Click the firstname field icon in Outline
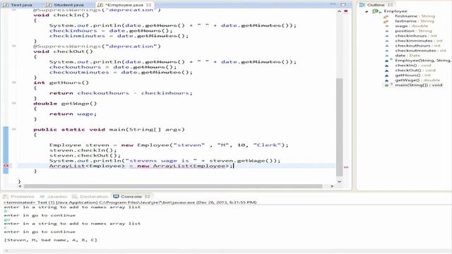The width and height of the screenshot is (452, 254). (386, 17)
